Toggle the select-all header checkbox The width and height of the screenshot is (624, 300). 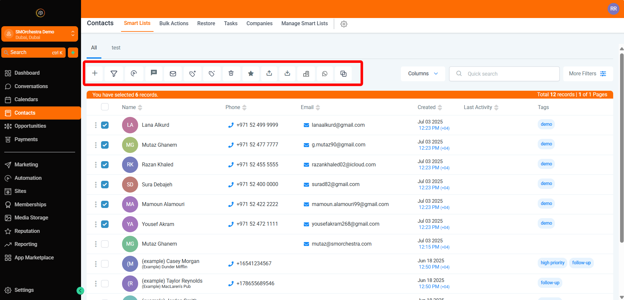(105, 107)
